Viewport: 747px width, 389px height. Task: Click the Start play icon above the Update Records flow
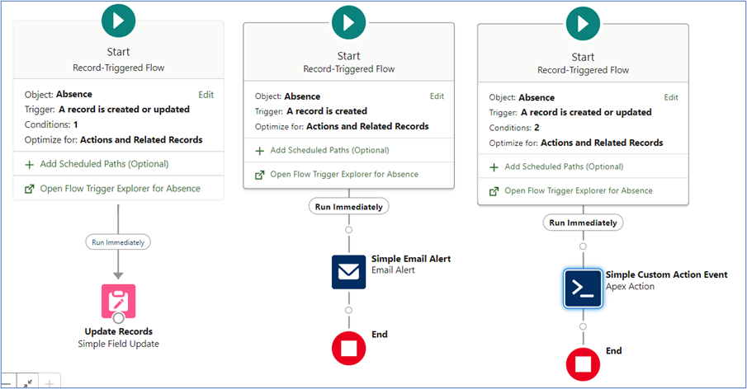pyautogui.click(x=118, y=21)
